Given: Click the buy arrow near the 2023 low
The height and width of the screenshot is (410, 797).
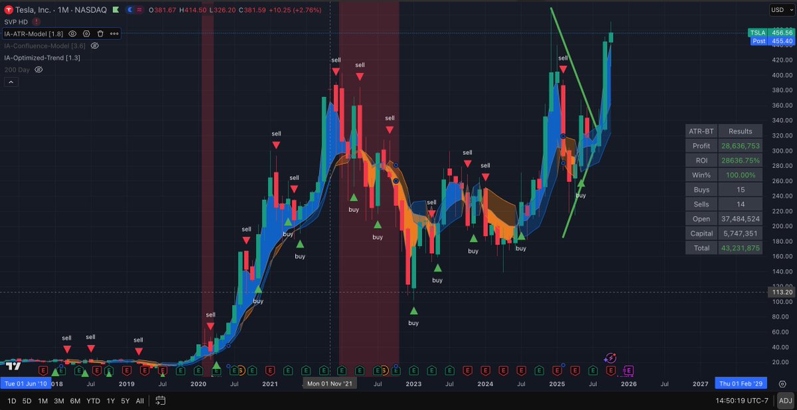Looking at the screenshot, I should pyautogui.click(x=413, y=310).
